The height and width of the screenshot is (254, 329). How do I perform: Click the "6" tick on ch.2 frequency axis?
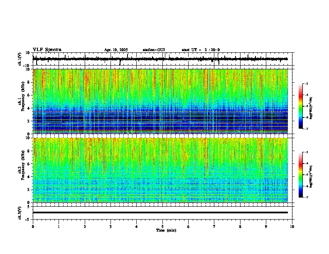pyautogui.click(x=29, y=164)
